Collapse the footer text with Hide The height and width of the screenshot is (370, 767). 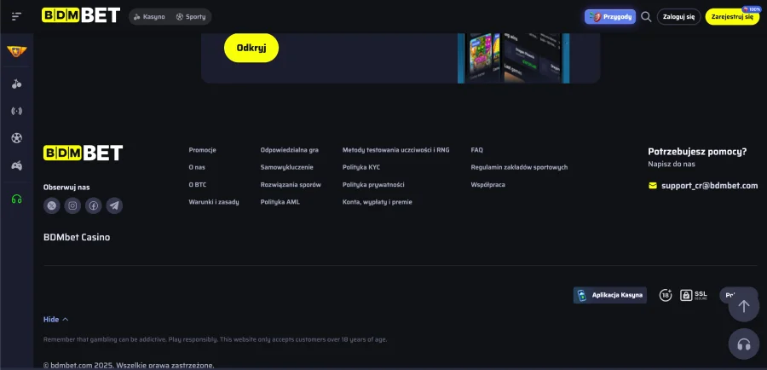pyautogui.click(x=55, y=319)
